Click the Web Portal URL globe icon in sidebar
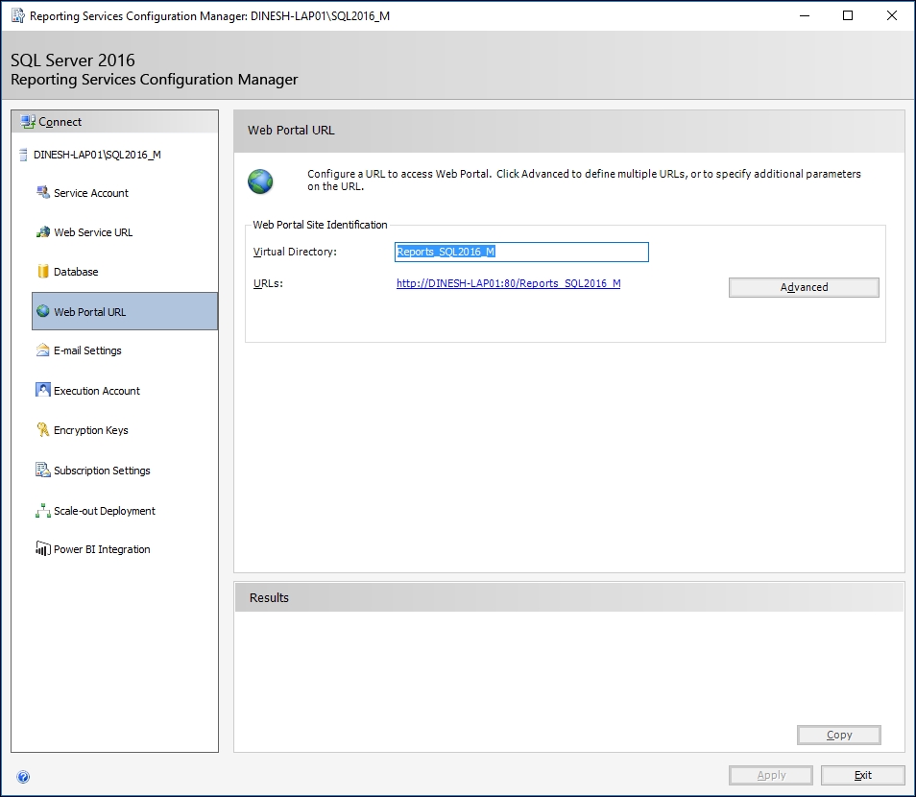Viewport: 916px width, 797px height. [x=42, y=311]
